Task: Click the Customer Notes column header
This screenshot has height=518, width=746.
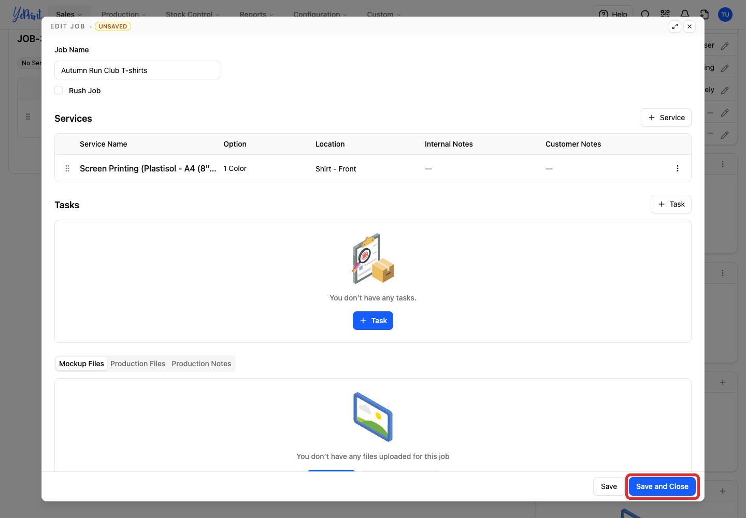Action: tap(573, 144)
